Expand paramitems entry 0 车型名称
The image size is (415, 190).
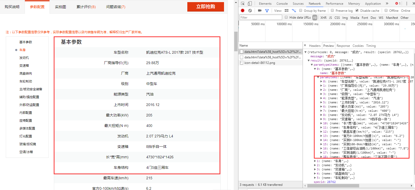pos(321,81)
